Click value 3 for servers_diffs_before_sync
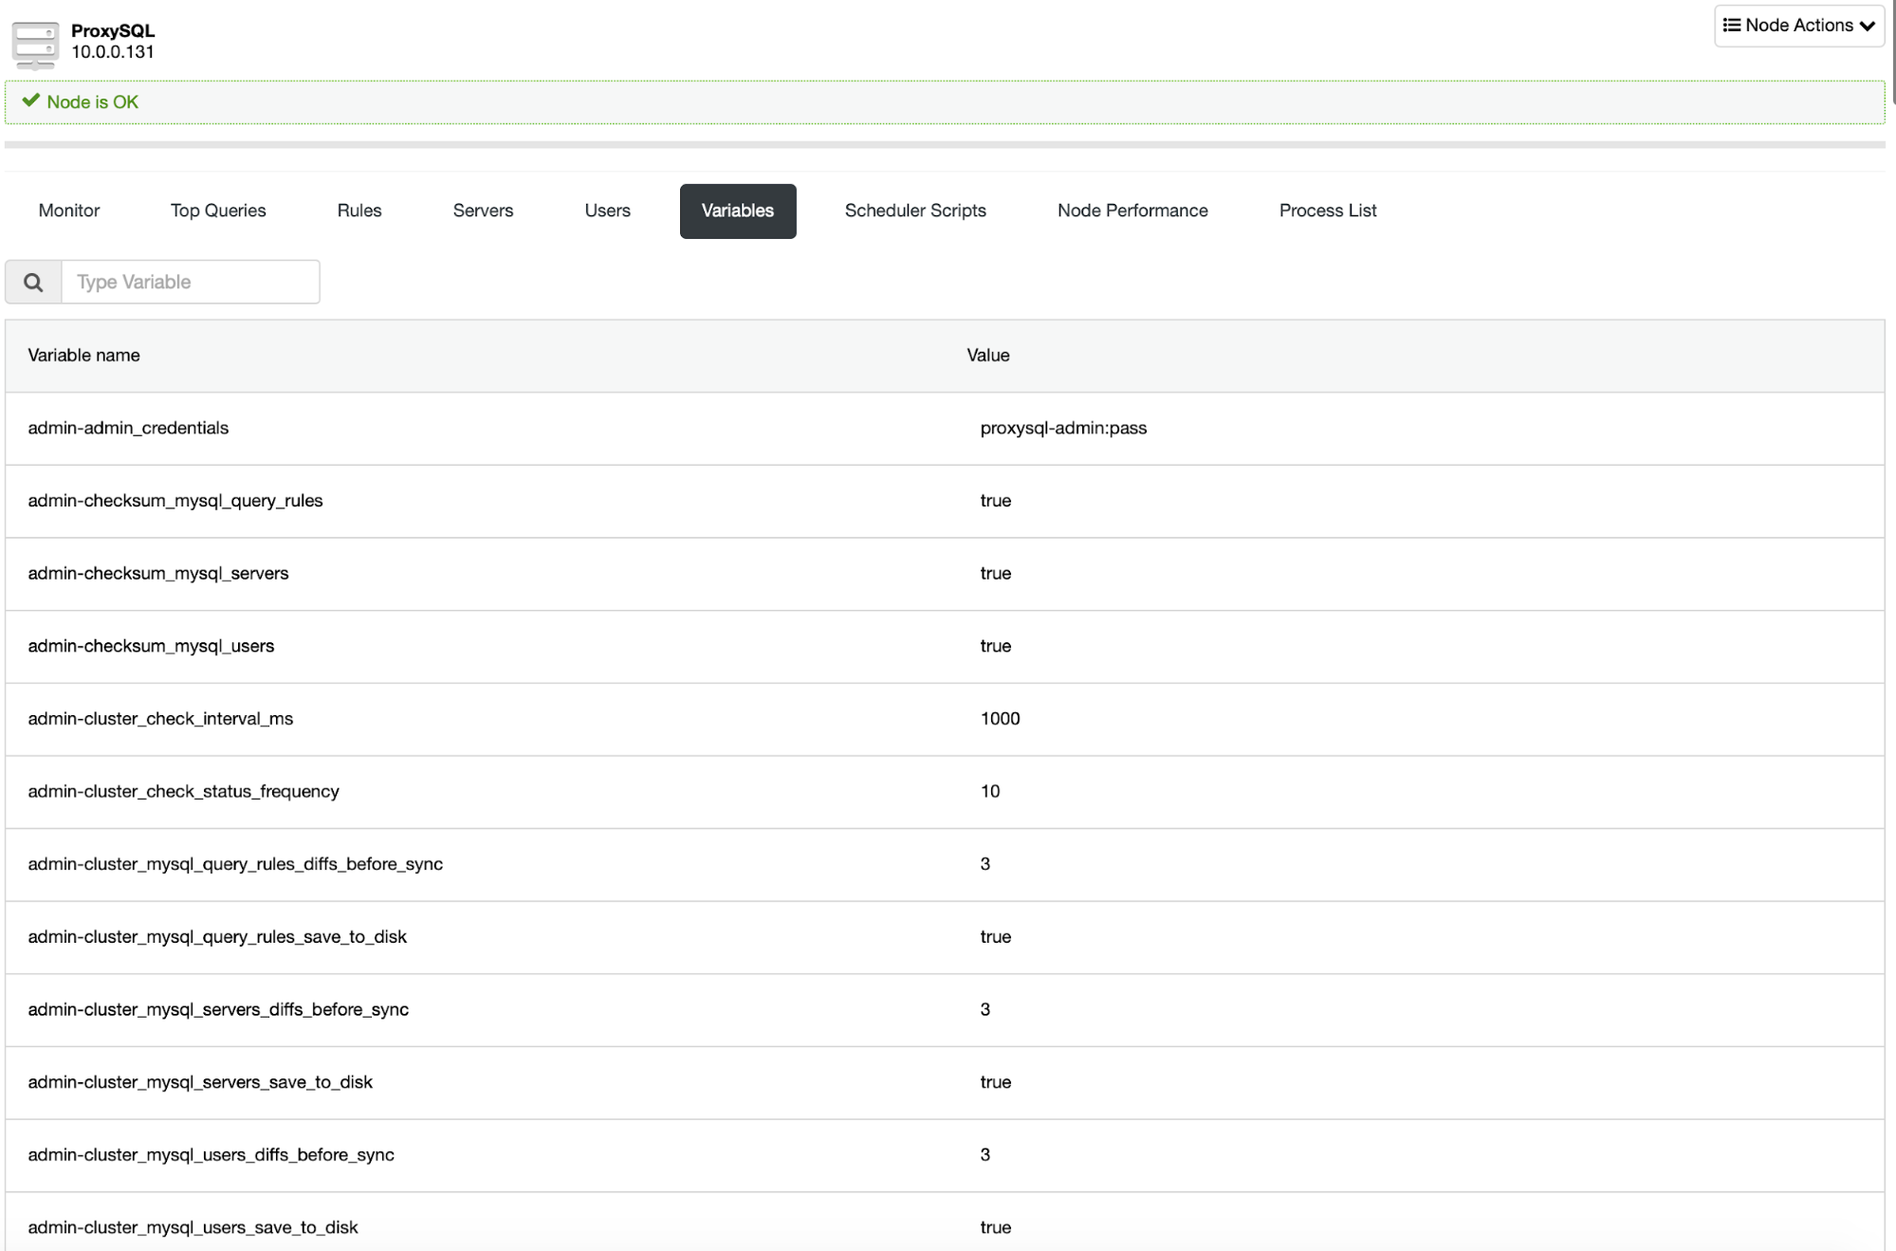The width and height of the screenshot is (1896, 1251). tap(985, 1010)
